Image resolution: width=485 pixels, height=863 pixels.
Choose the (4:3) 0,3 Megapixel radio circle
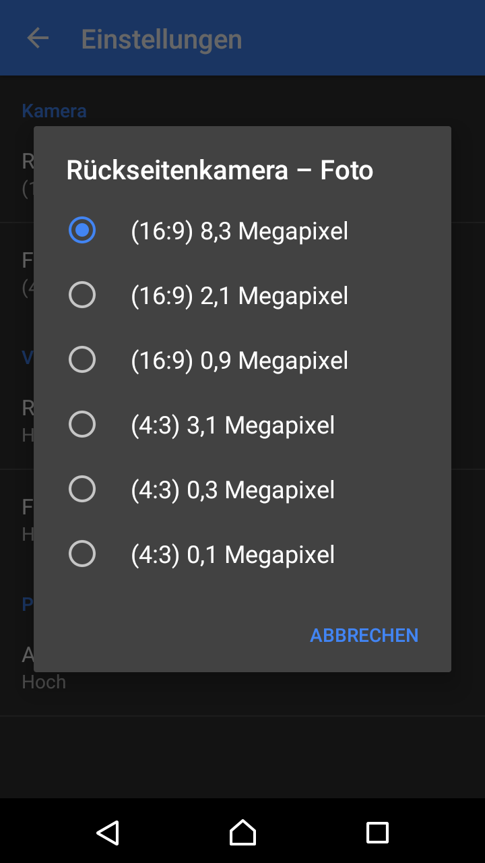82,489
